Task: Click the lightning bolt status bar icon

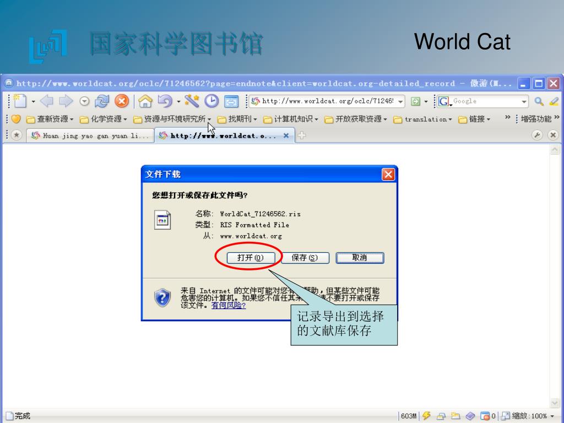Action: (427, 416)
